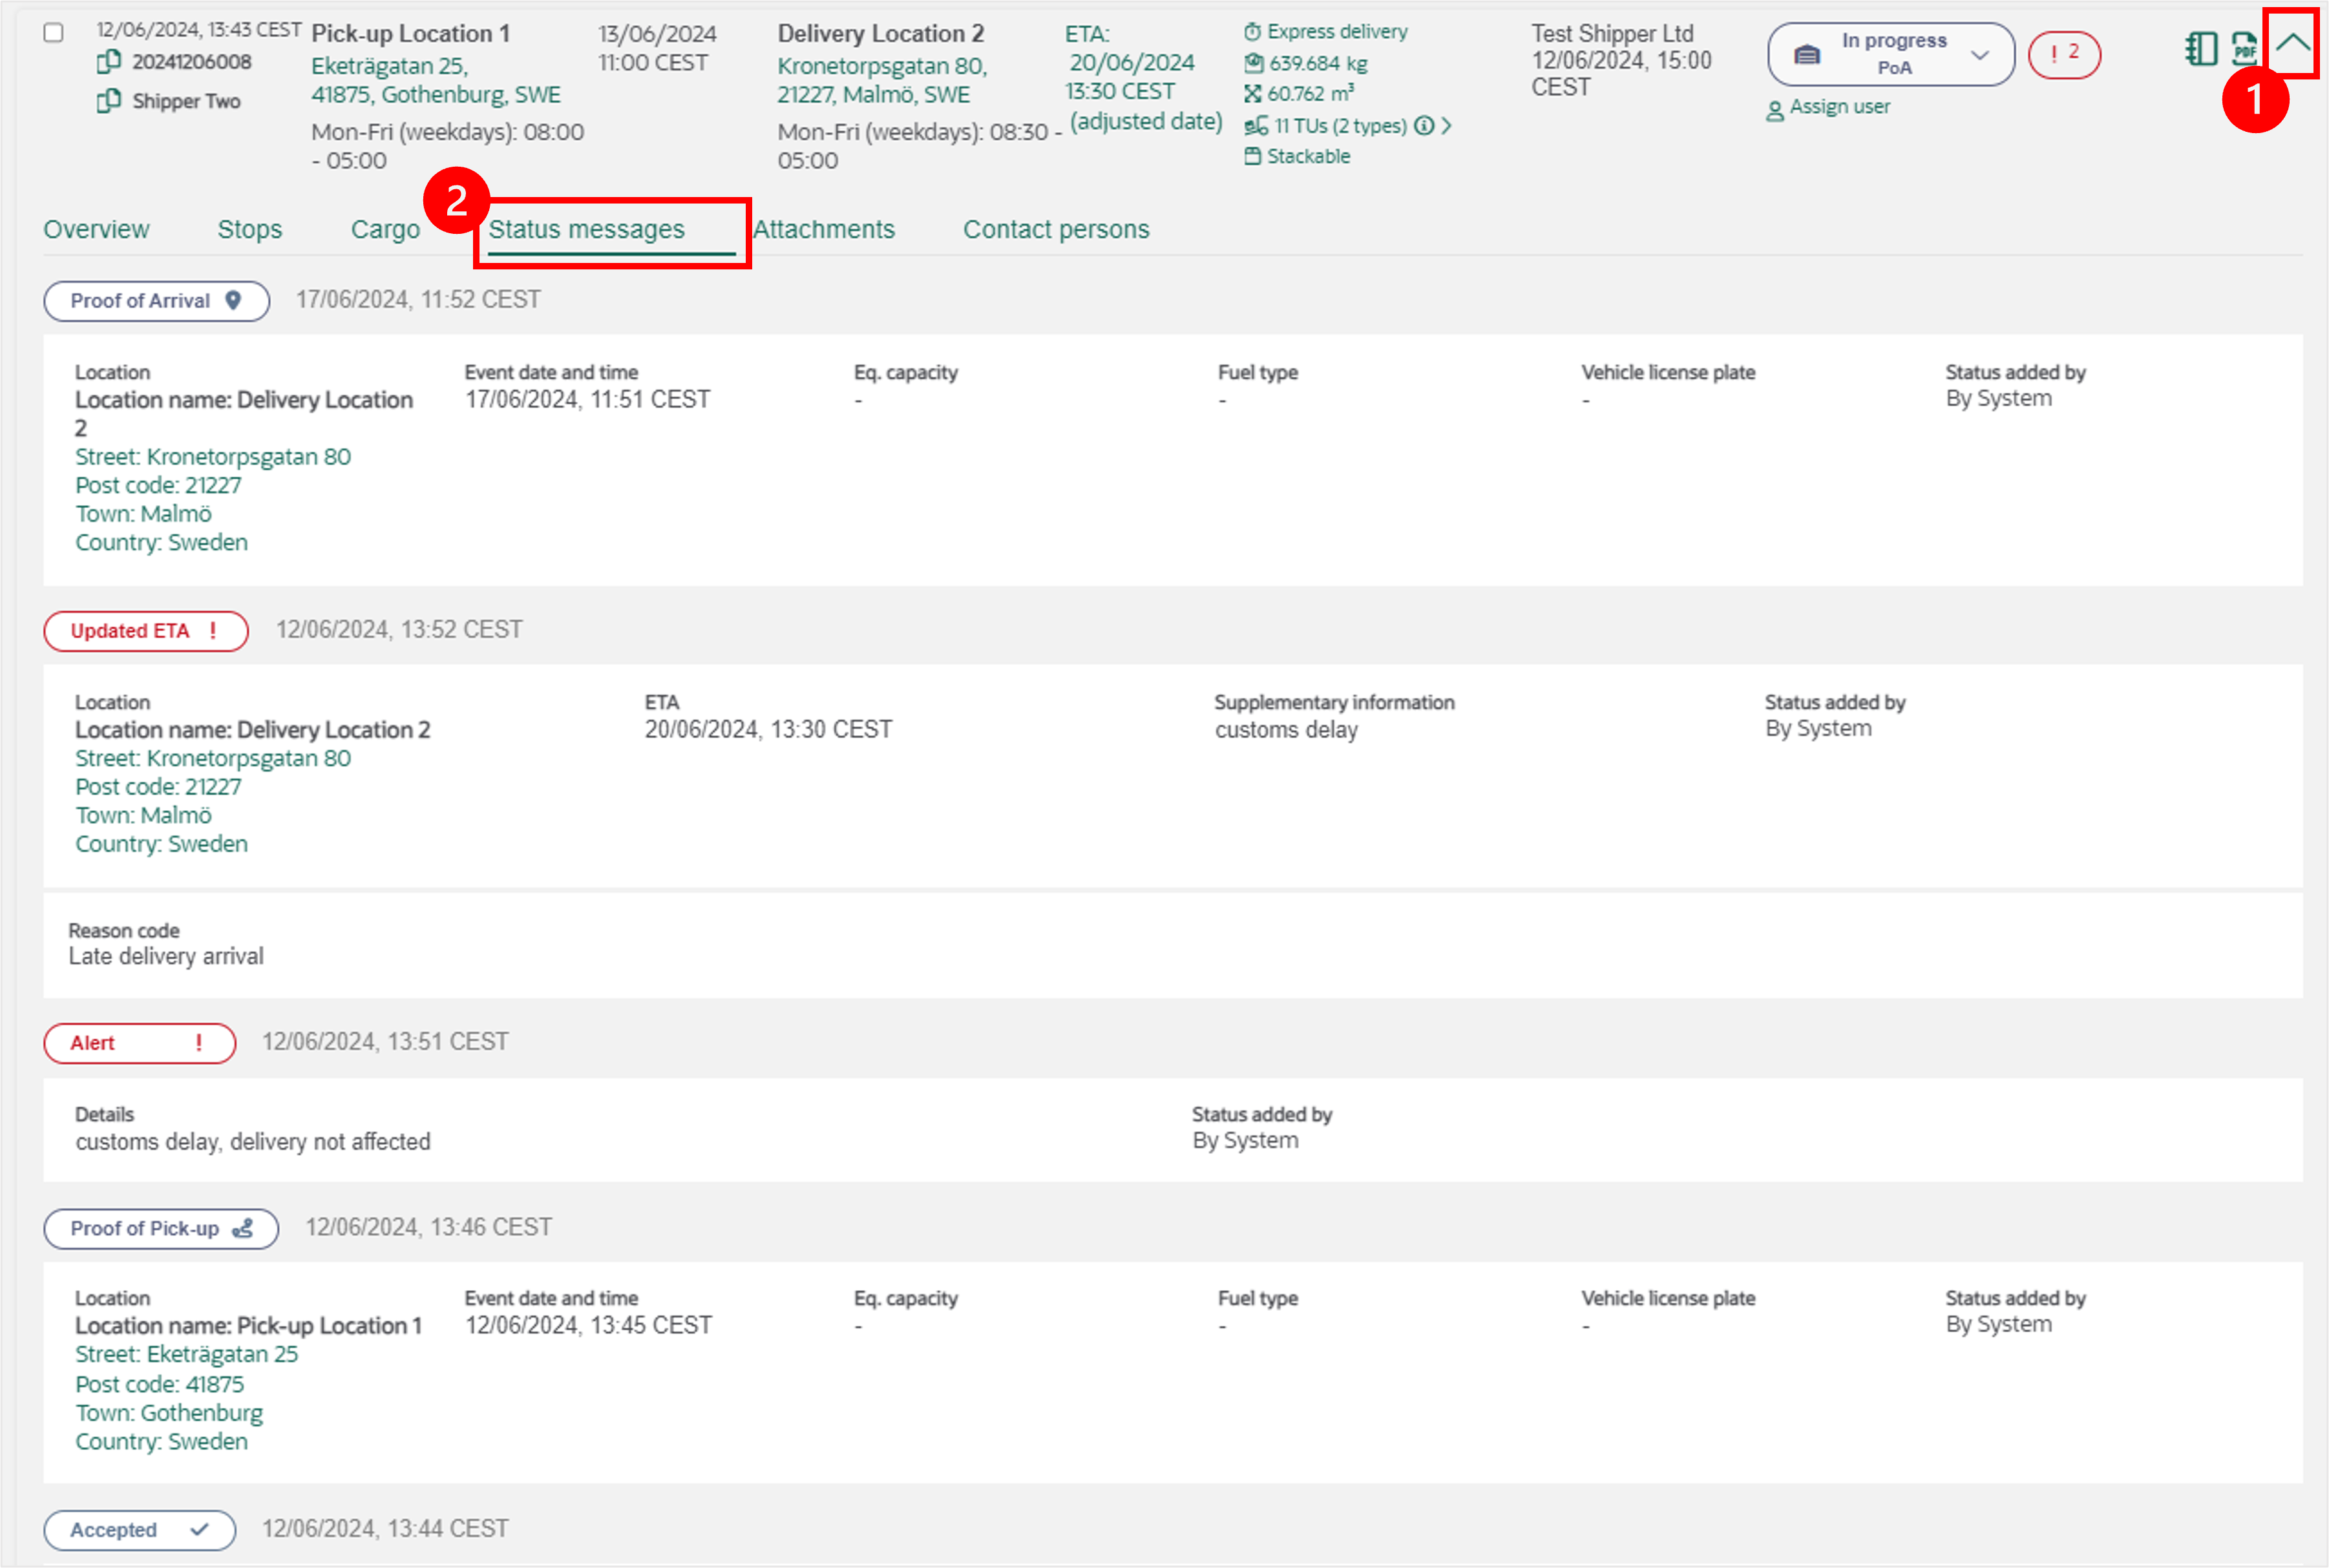
Task: Go to the Contact persons tab
Action: coord(1056,230)
